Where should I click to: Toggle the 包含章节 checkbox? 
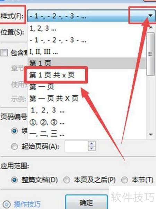4,53
